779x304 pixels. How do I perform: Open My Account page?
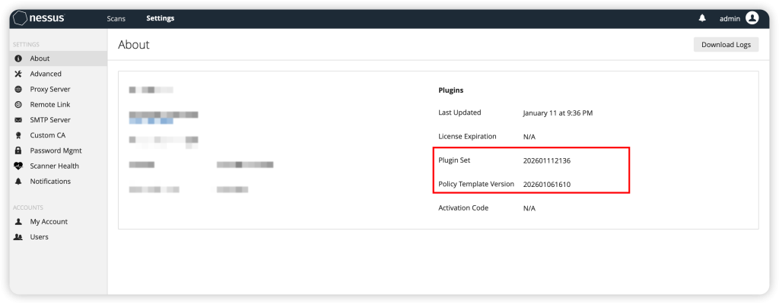click(x=58, y=222)
